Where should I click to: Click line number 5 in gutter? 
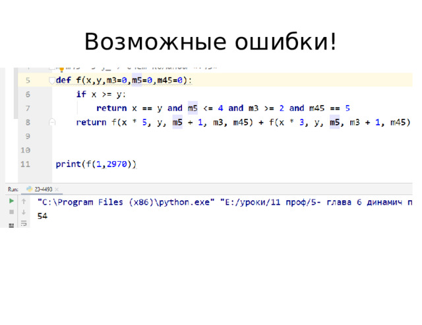coord(28,81)
